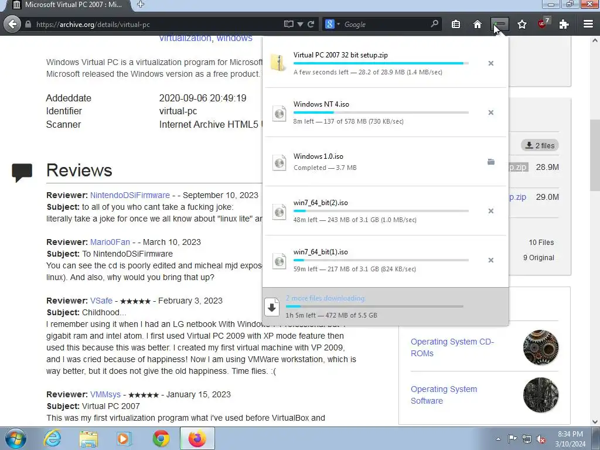This screenshot has height=450, width=600.
Task: Open the NintendoDSiFirmware reviewer profile
Action: [129, 195]
